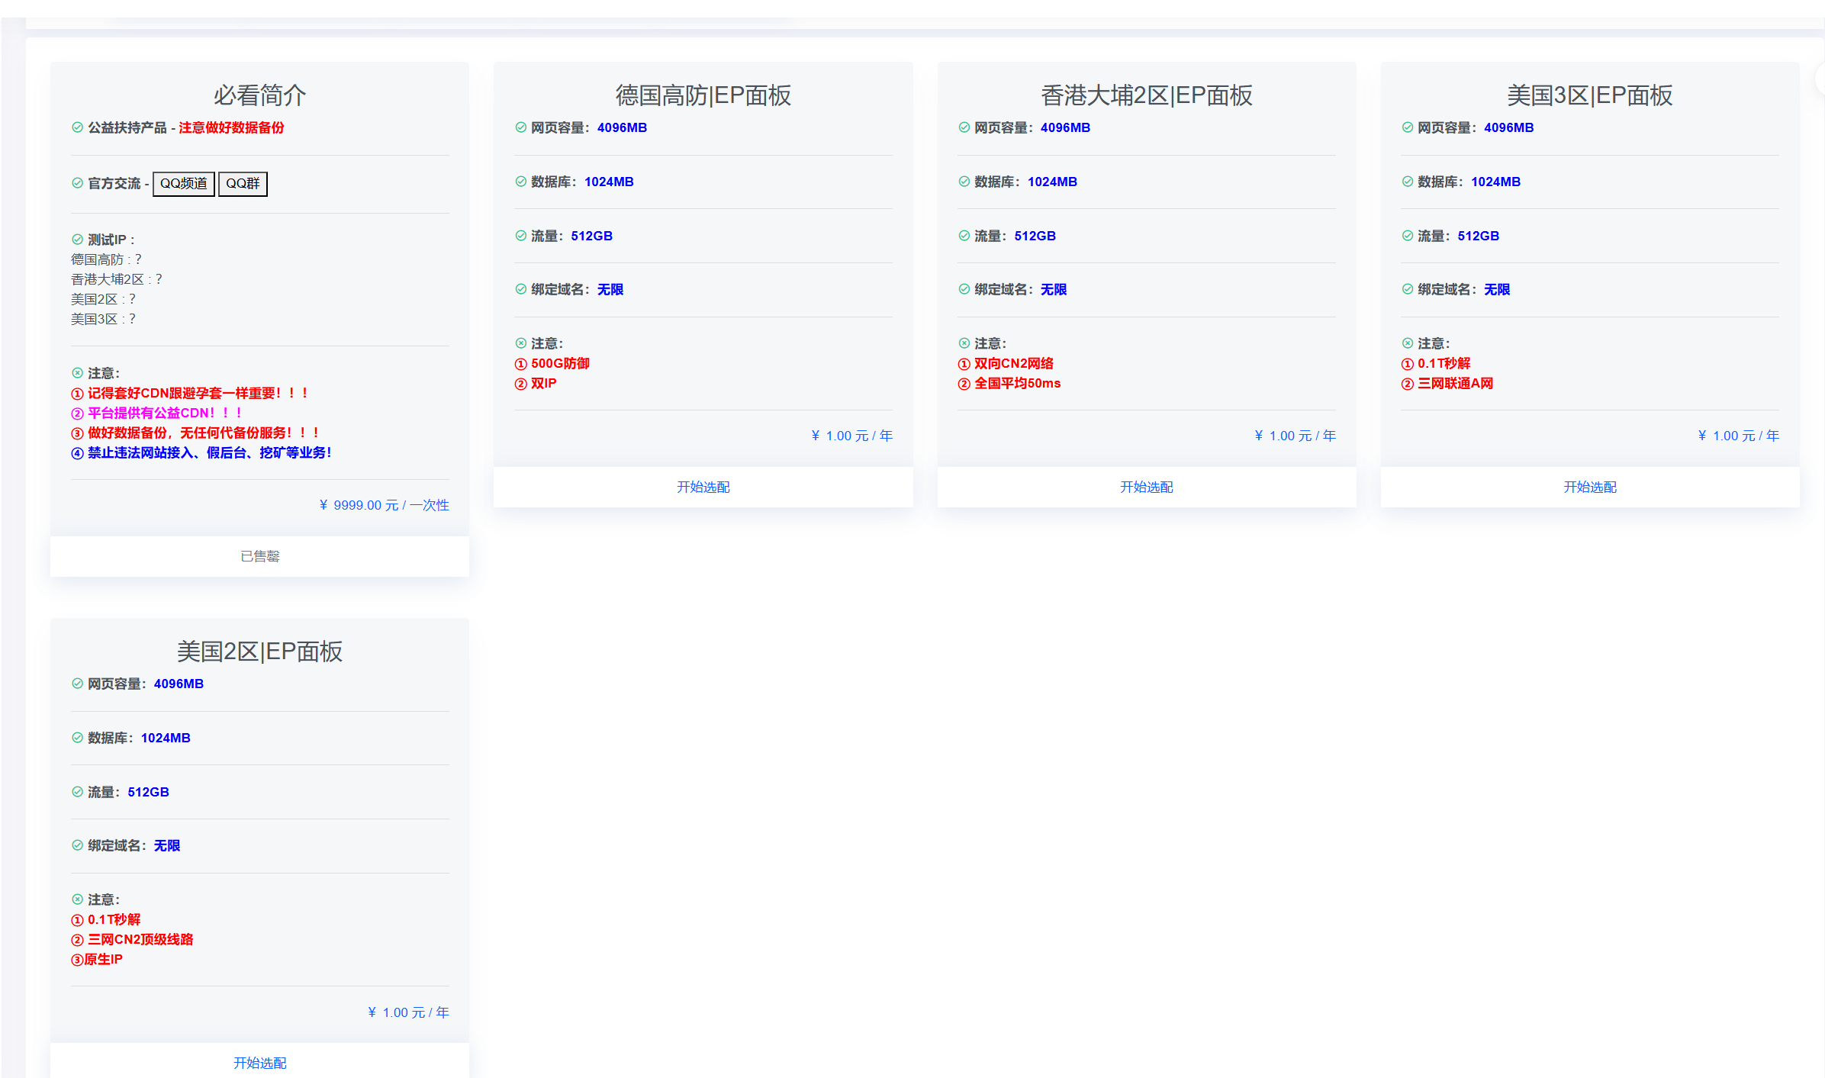Click the check icon beside 测试IP
The width and height of the screenshot is (1825, 1078).
tap(77, 240)
